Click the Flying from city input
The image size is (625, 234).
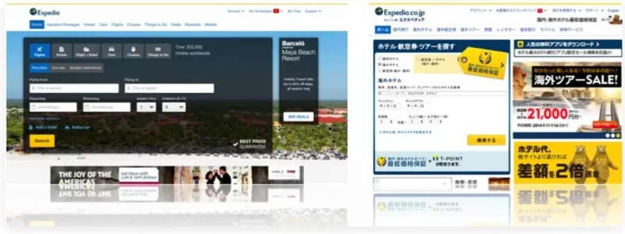click(74, 88)
